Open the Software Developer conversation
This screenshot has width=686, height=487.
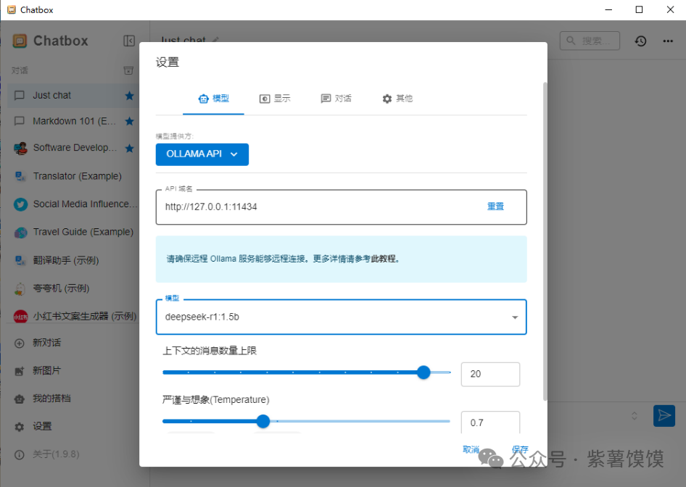pos(73,148)
